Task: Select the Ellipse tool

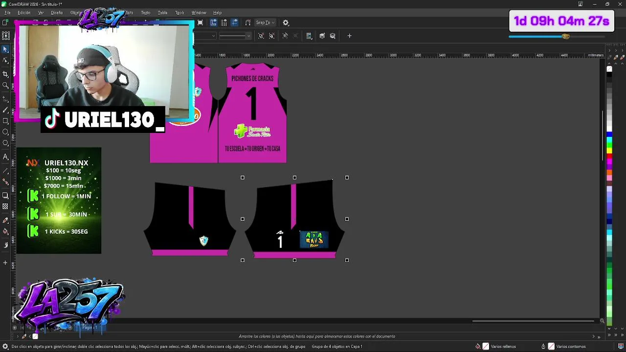Action: (x=5, y=132)
